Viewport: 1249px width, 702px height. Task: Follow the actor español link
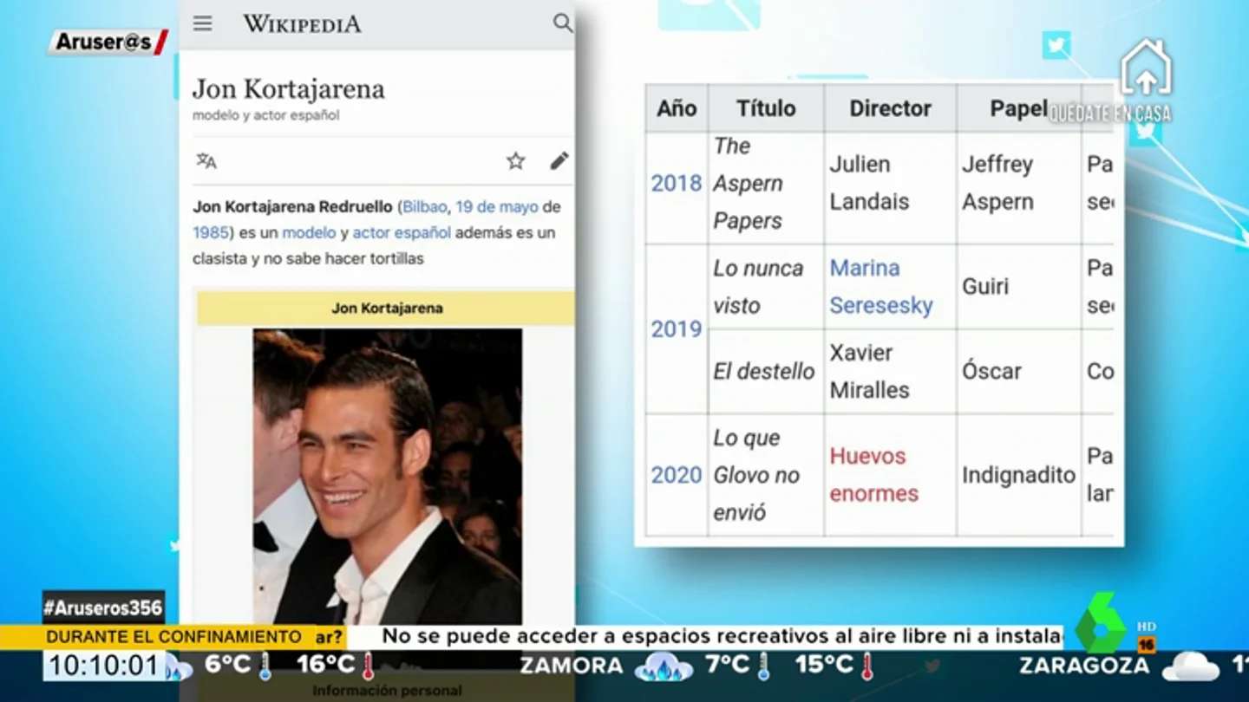[x=402, y=233]
